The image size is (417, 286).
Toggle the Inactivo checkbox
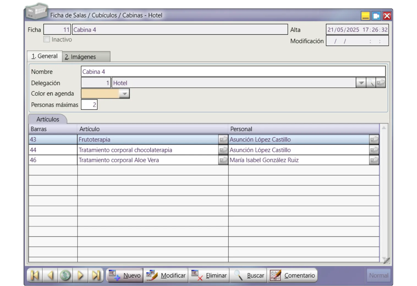[47, 39]
